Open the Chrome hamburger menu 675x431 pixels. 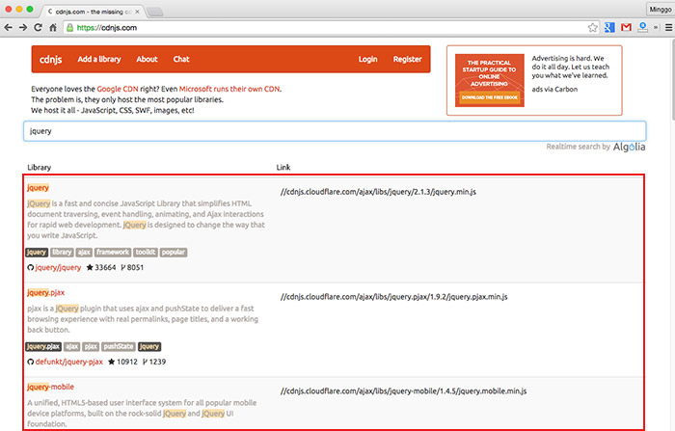[668, 28]
